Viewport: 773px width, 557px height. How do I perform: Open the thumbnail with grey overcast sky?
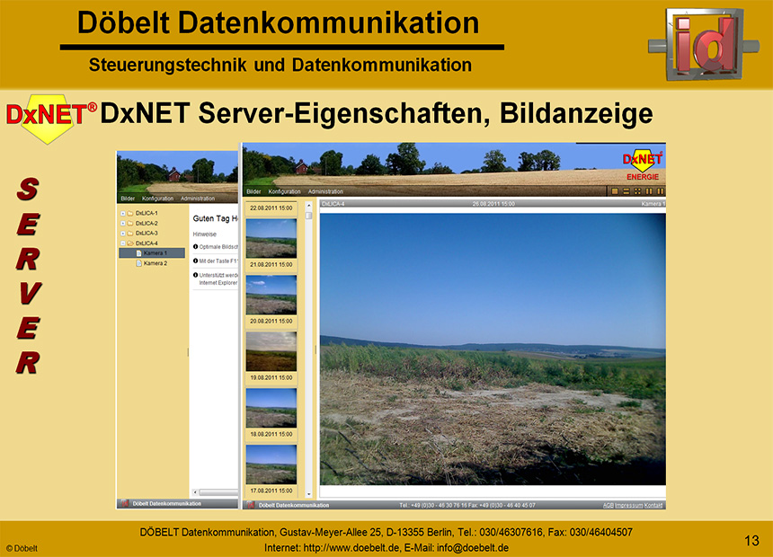271,351
